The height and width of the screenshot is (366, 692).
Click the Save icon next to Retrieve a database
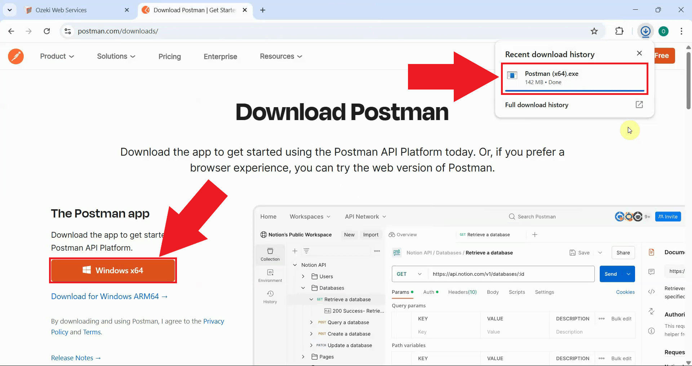(x=573, y=252)
